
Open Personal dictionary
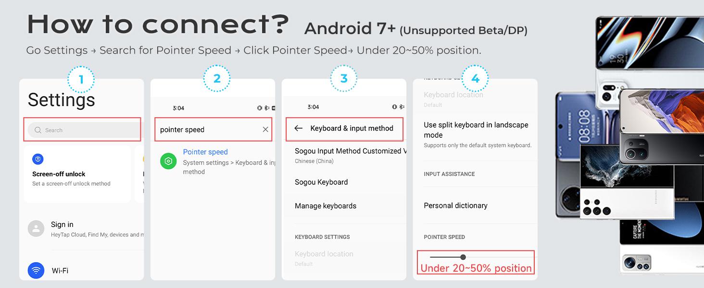point(455,205)
